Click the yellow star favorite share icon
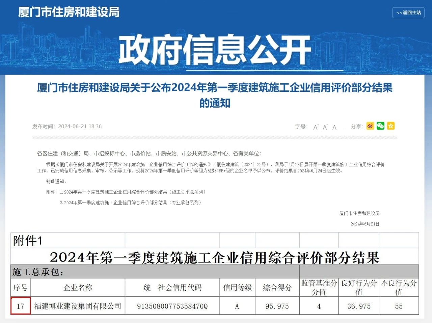Viewport: 432px width, 323px height. [391, 126]
